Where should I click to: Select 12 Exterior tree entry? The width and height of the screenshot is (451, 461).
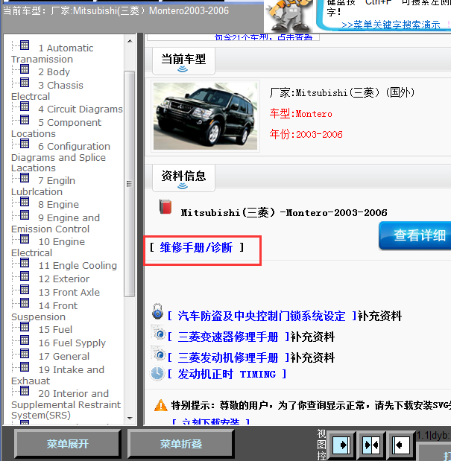(64, 279)
